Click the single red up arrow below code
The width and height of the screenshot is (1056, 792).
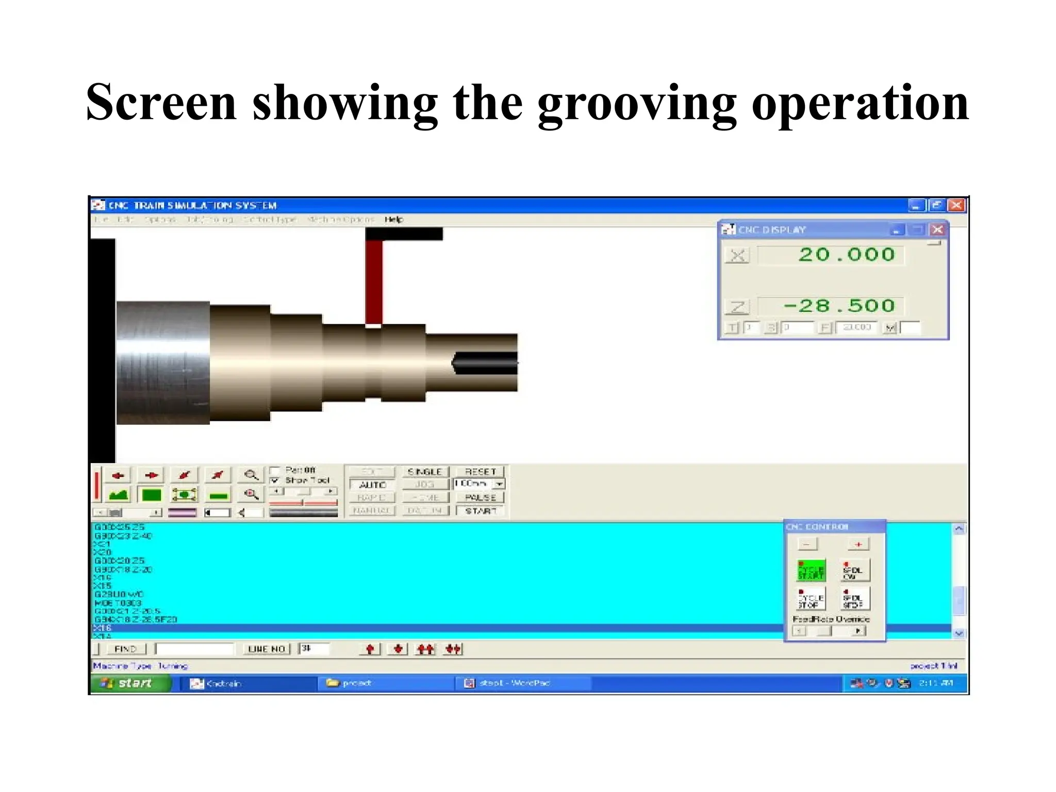(370, 649)
